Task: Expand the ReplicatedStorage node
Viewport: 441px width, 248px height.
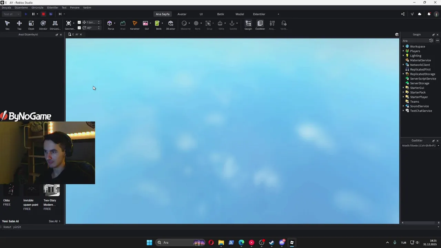Action: click(x=403, y=74)
